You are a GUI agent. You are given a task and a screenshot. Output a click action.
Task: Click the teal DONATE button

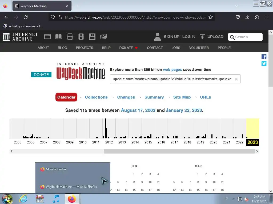[41, 75]
